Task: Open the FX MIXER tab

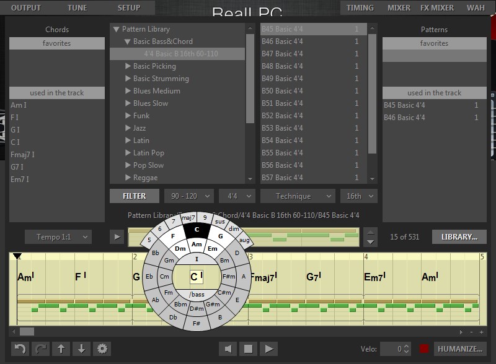Action: pyautogui.click(x=437, y=7)
